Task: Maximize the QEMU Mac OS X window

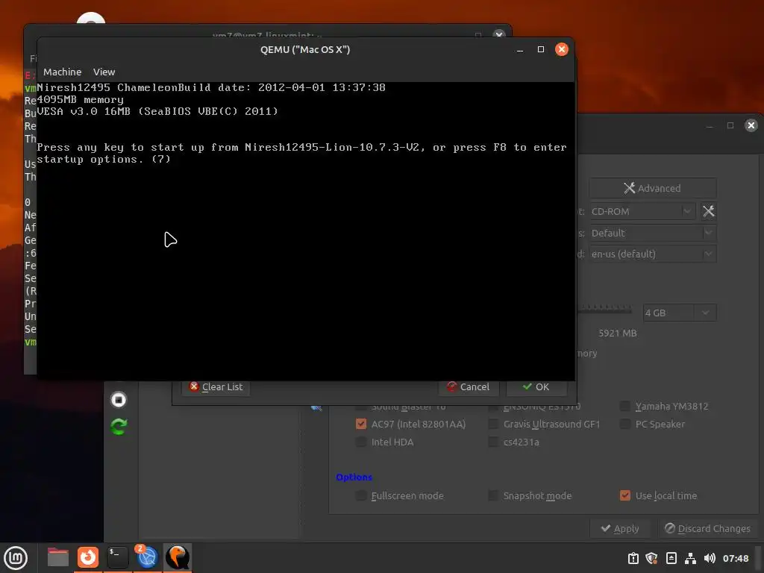Action: [541, 49]
